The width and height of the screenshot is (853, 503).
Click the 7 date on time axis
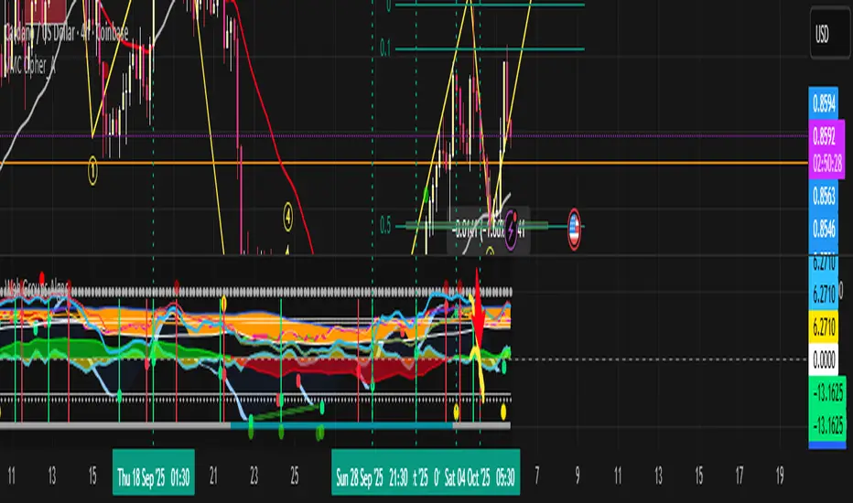point(537,476)
